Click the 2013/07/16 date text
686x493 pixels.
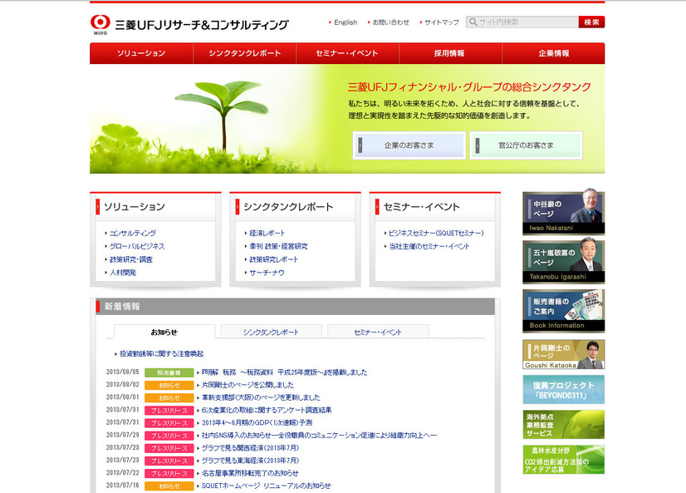(123, 486)
